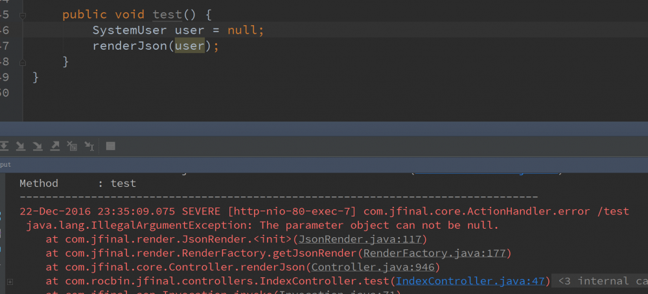Click the closing fold marker of test()

pyautogui.click(x=23, y=62)
